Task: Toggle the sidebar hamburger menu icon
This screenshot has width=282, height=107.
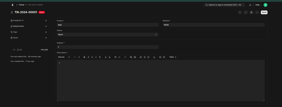Action: tap(12, 12)
